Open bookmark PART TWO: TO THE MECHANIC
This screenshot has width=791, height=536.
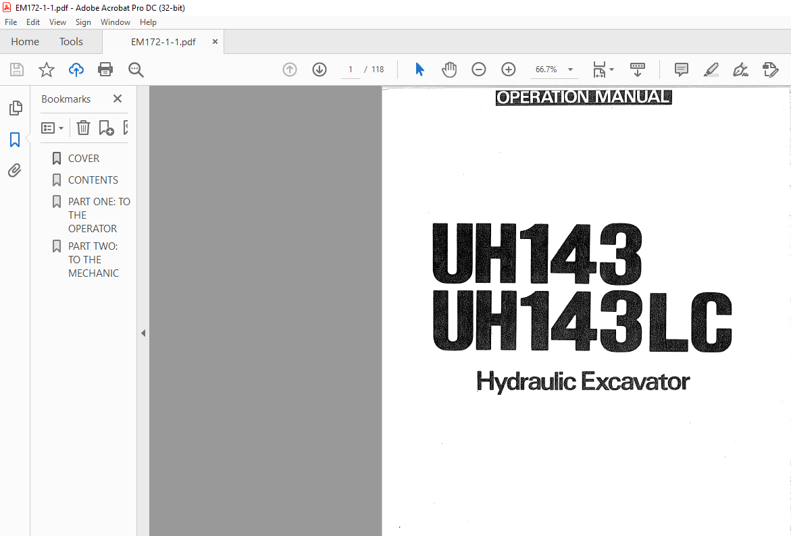coord(93,260)
